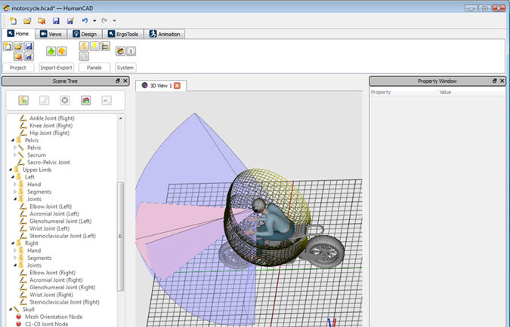
Task: Collapse the Pelvis group in Scene Tree
Action: [11, 140]
